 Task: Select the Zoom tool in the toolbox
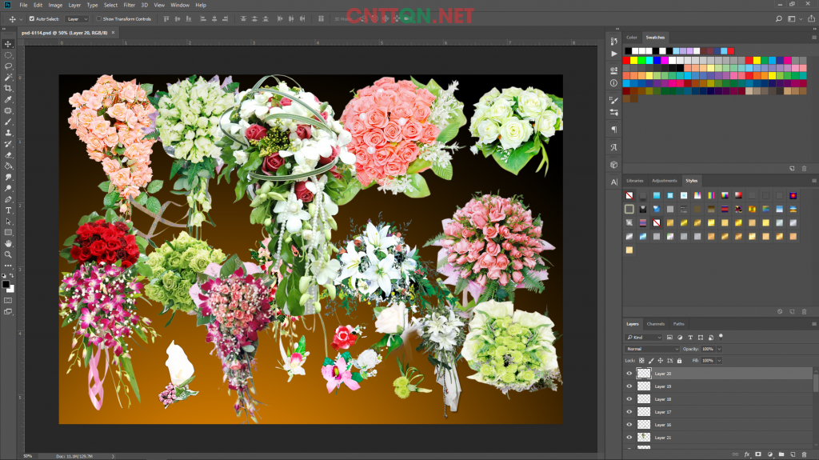click(x=8, y=254)
